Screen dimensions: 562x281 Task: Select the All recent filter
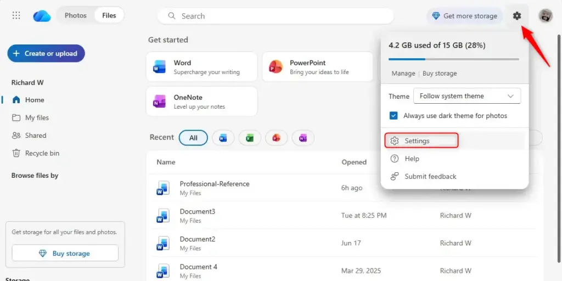point(193,138)
